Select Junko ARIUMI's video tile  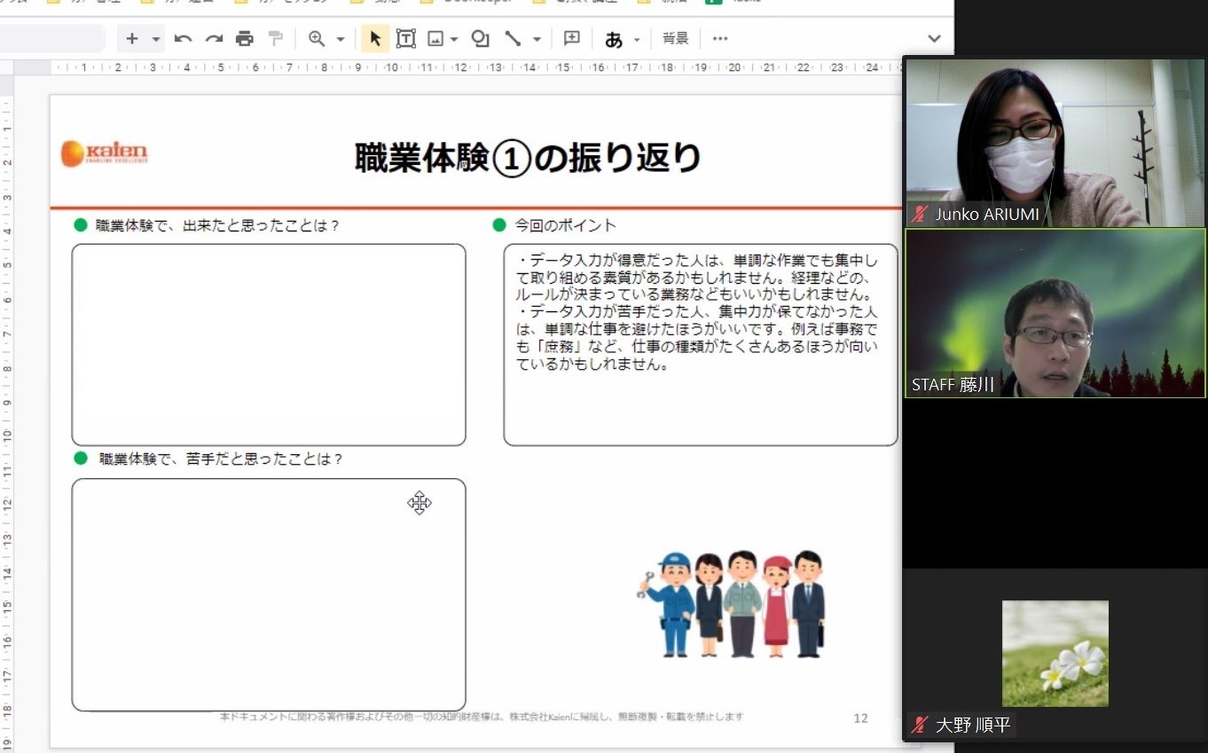[x=1055, y=143]
